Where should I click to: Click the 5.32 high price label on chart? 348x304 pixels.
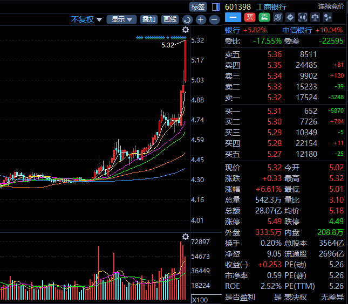coord(168,45)
